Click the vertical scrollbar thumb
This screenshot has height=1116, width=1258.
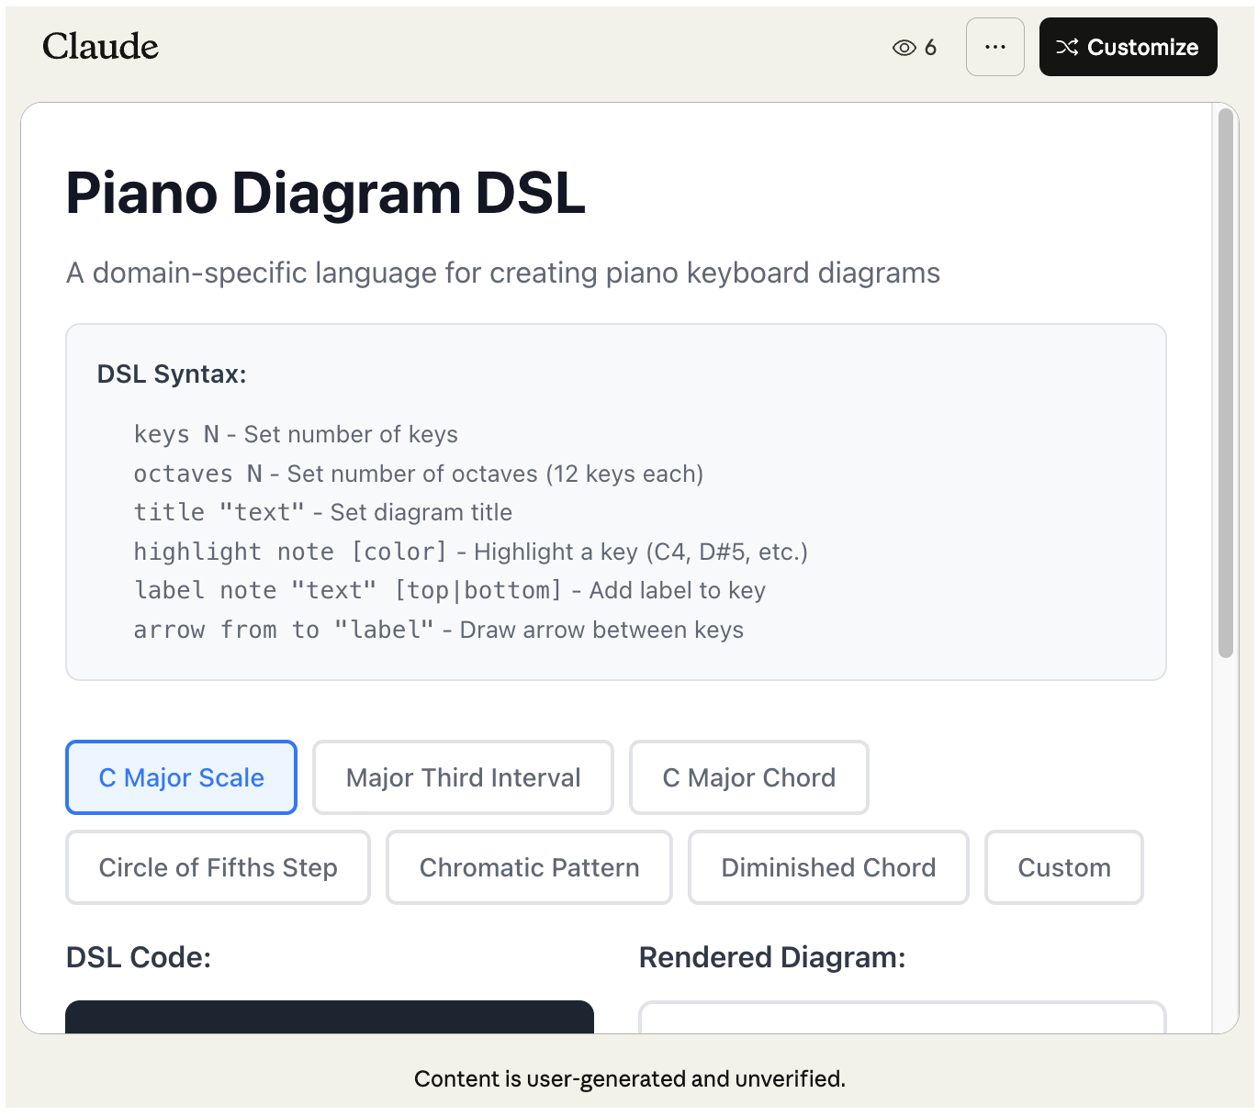click(x=1225, y=383)
